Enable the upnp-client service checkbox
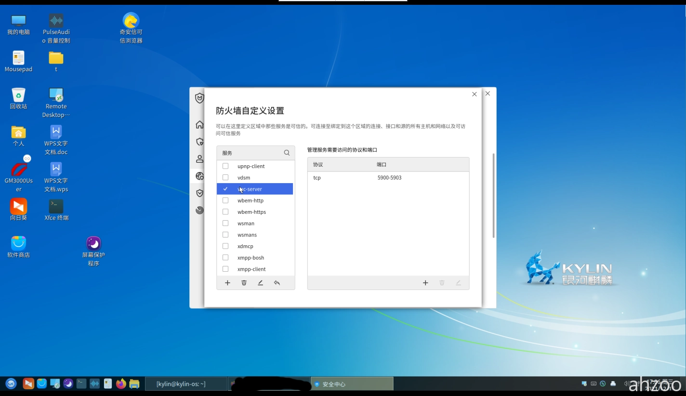 point(225,166)
